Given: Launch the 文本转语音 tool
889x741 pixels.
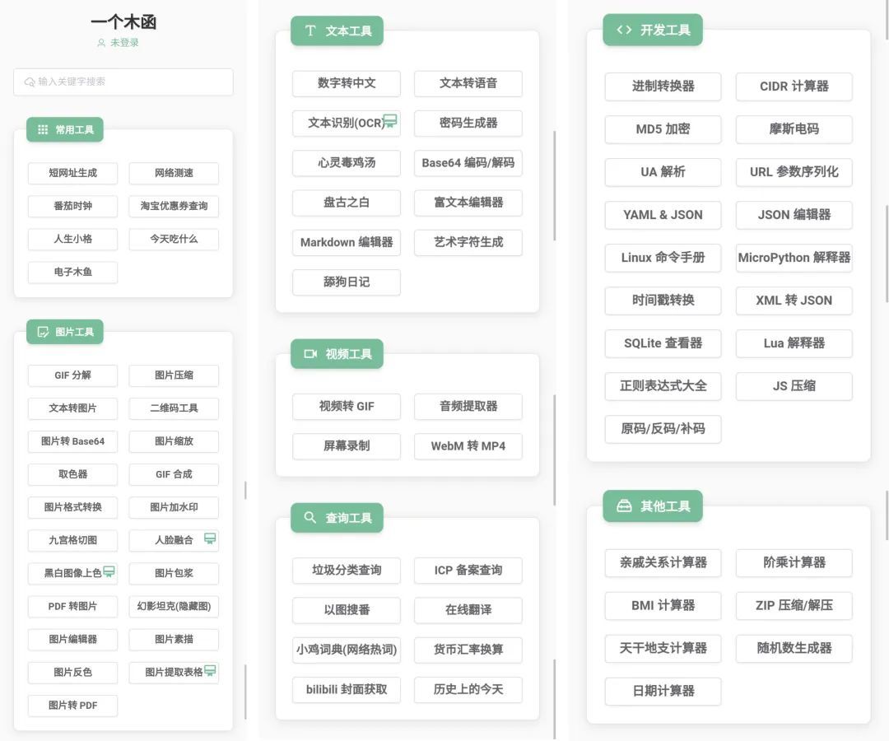Looking at the screenshot, I should [x=468, y=83].
